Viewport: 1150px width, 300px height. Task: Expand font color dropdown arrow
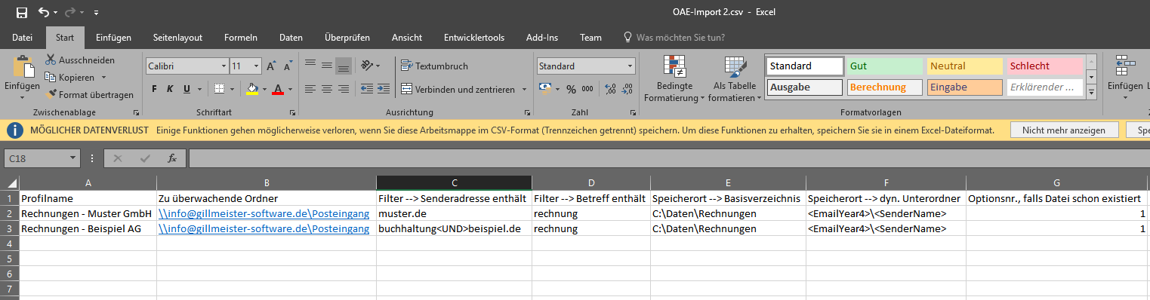(x=291, y=89)
